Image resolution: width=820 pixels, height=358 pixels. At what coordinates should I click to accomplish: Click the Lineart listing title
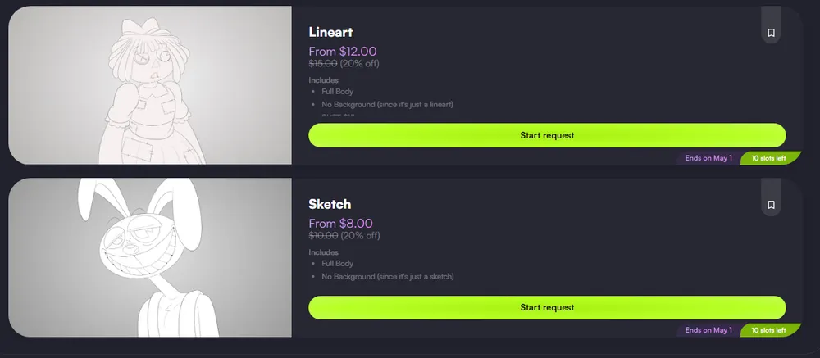[x=330, y=33]
